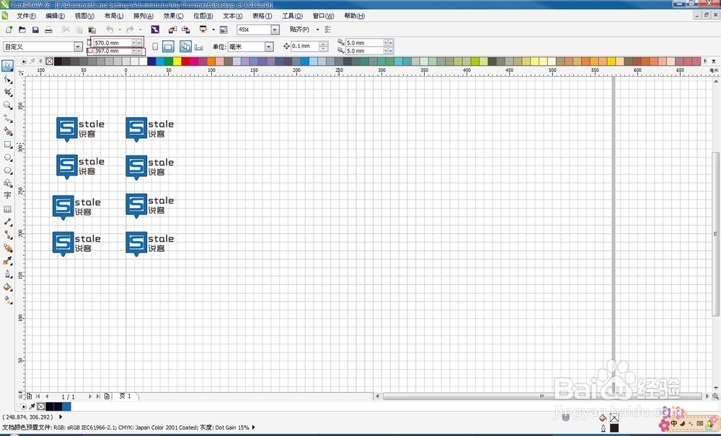Open the application launcher
The width and height of the screenshot is (721, 436).
203,29
